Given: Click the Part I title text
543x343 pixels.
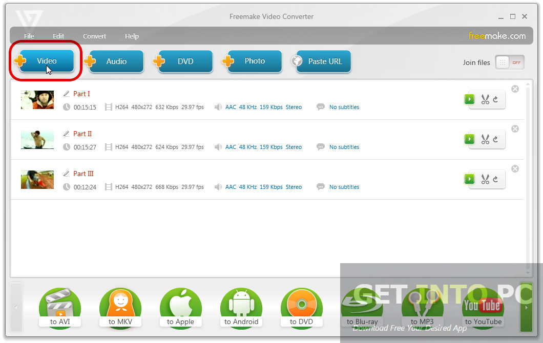Looking at the screenshot, I should click(x=81, y=94).
